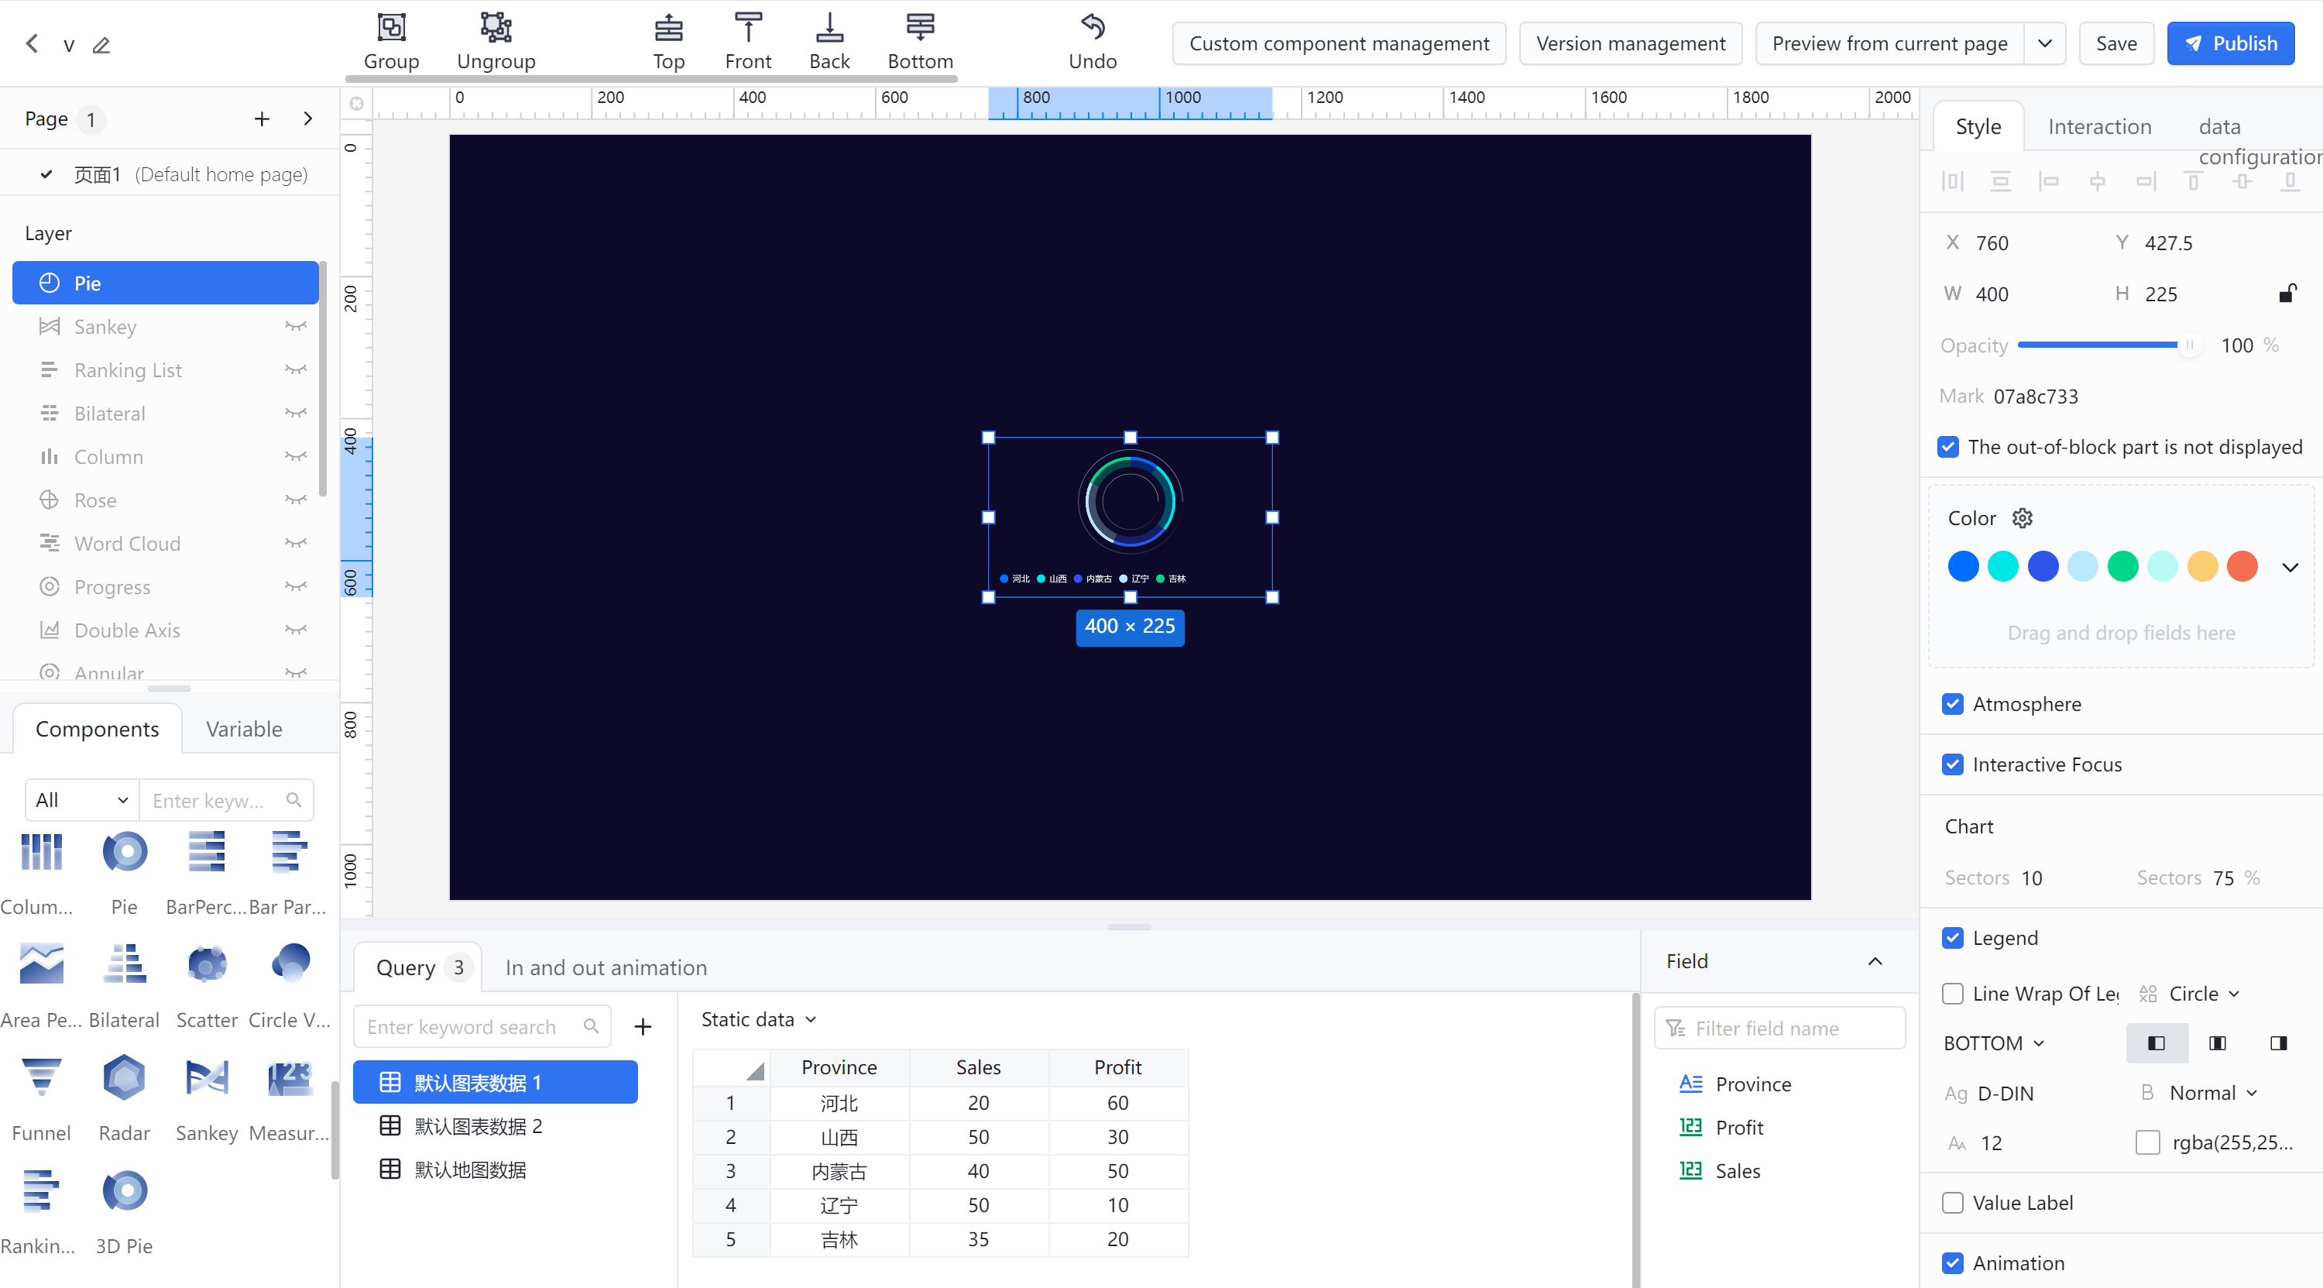Uncheck out-of-block part not displayed
The height and width of the screenshot is (1288, 2323).
1948,446
